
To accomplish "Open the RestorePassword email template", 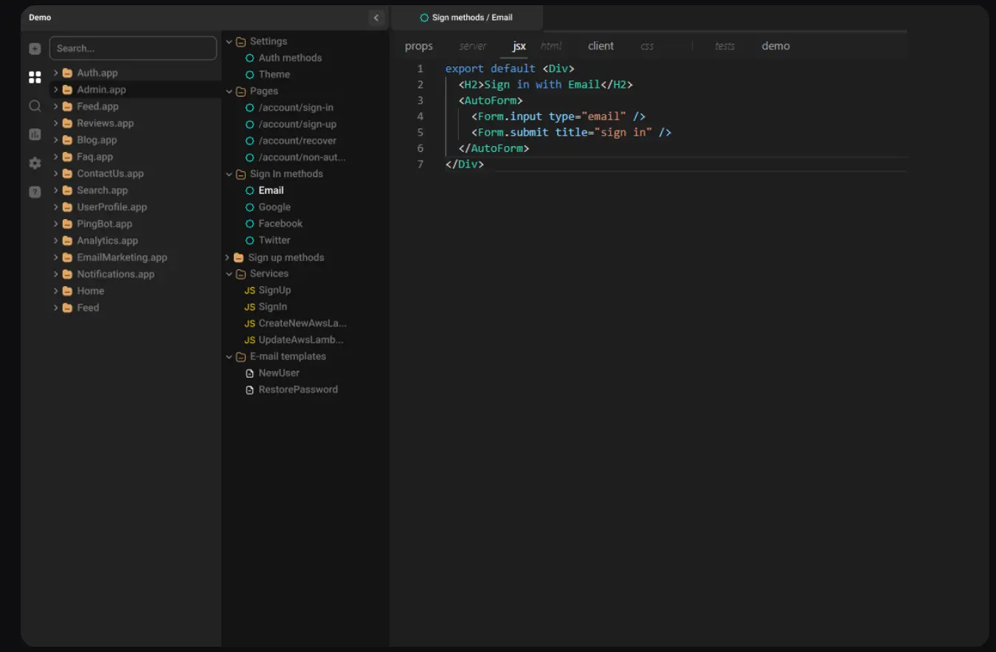I will tap(297, 389).
